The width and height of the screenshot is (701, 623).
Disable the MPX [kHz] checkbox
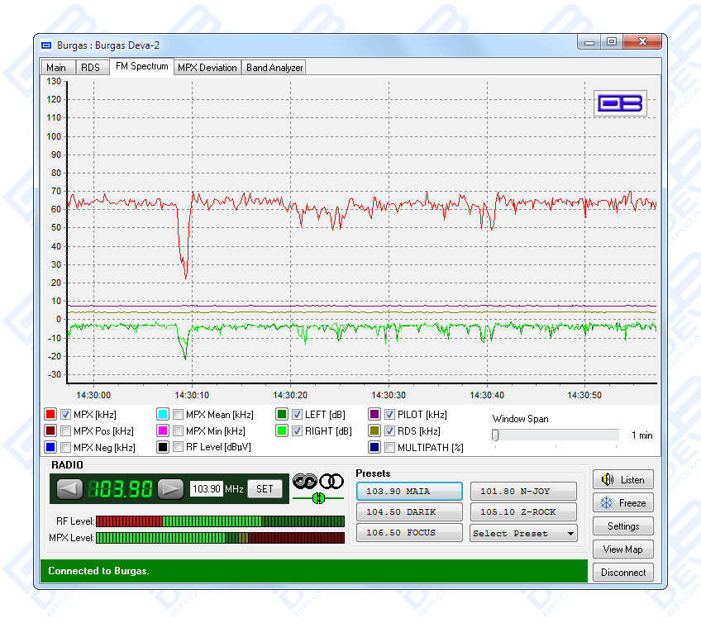click(66, 415)
